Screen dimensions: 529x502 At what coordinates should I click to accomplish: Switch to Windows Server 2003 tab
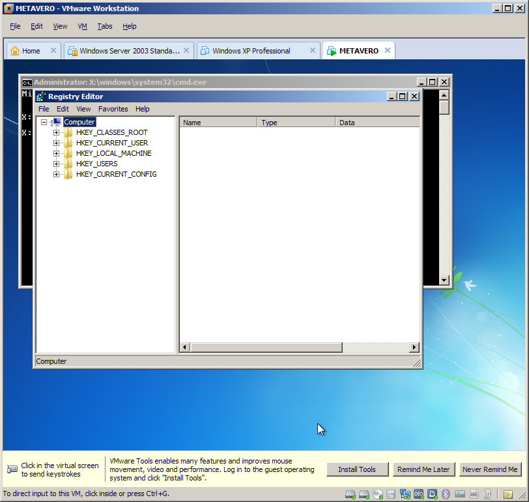coord(130,51)
